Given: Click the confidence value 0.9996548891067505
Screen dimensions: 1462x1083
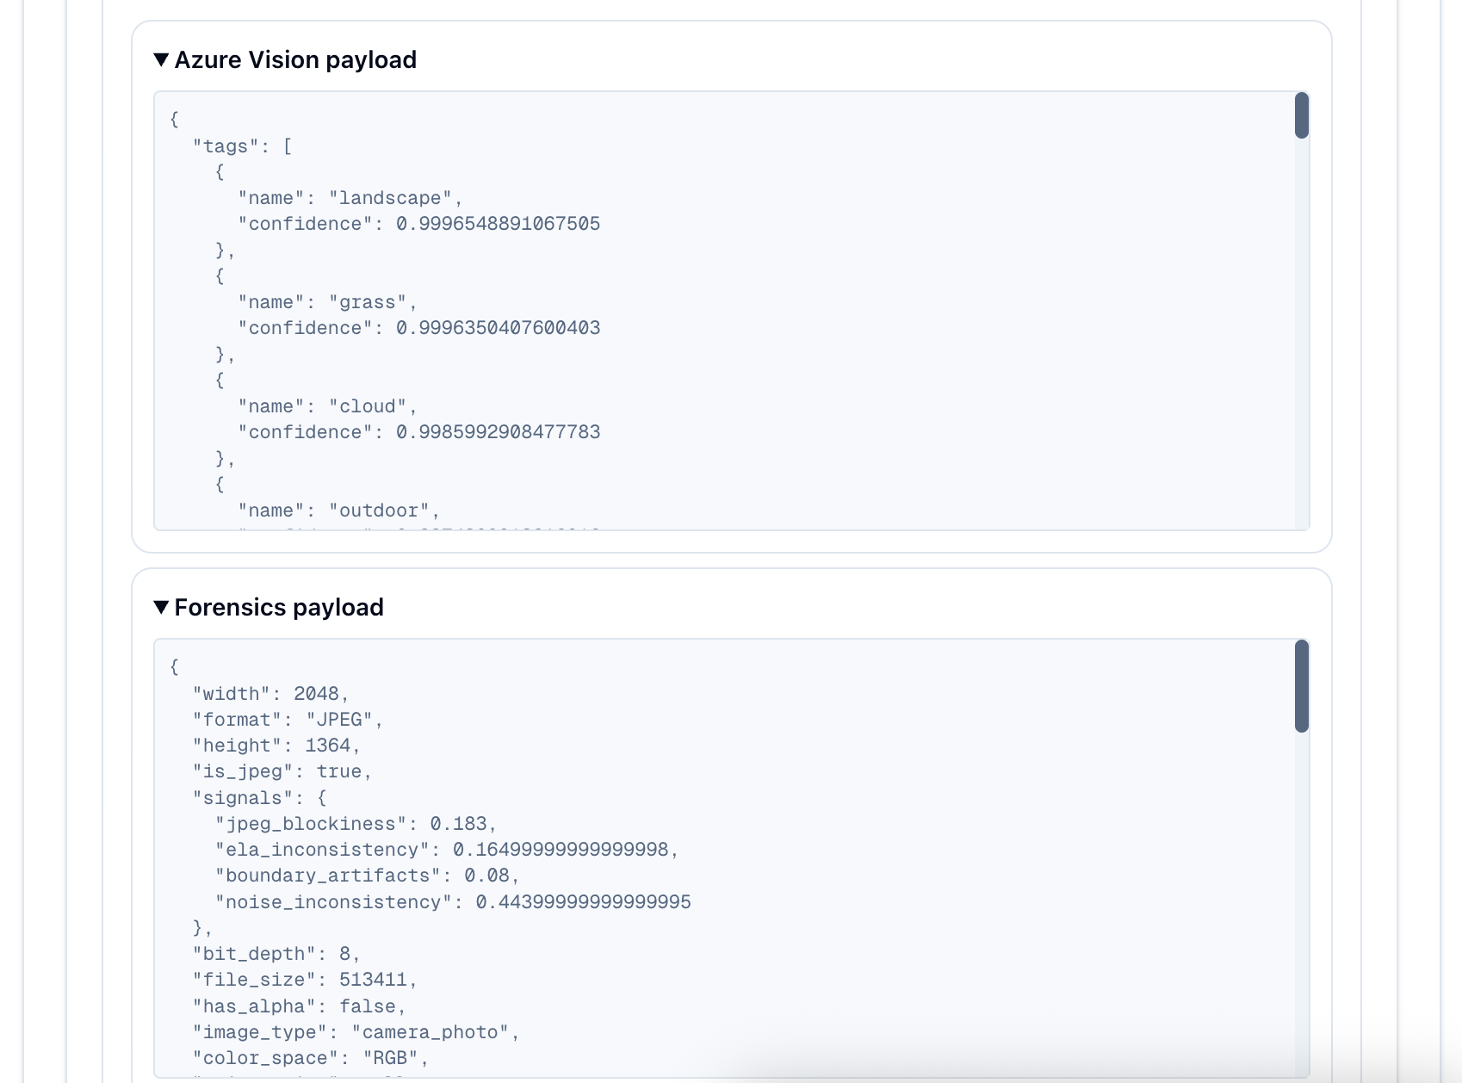Looking at the screenshot, I should [x=499, y=224].
